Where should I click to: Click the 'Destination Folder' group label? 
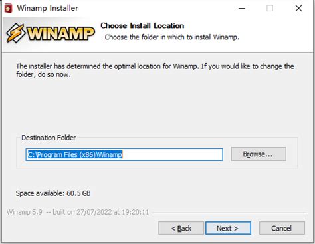point(49,138)
